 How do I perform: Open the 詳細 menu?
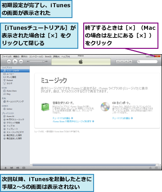[56, 56]
